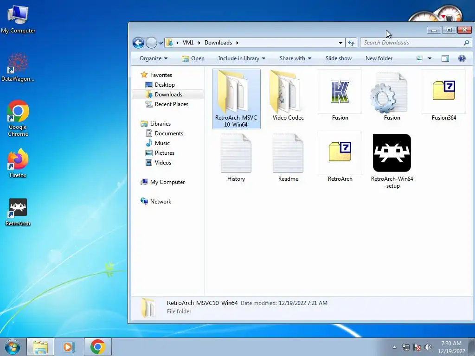Click Open in the toolbar
The height and width of the screenshot is (356, 475).
(x=193, y=58)
